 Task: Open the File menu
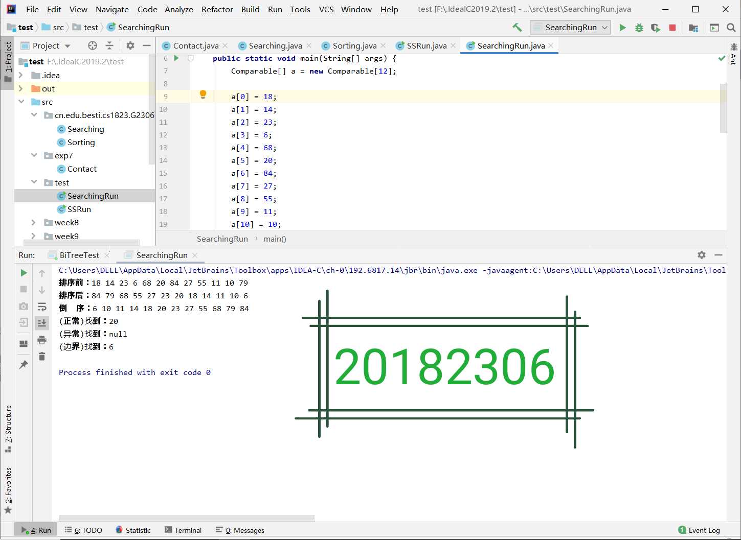[x=32, y=9]
